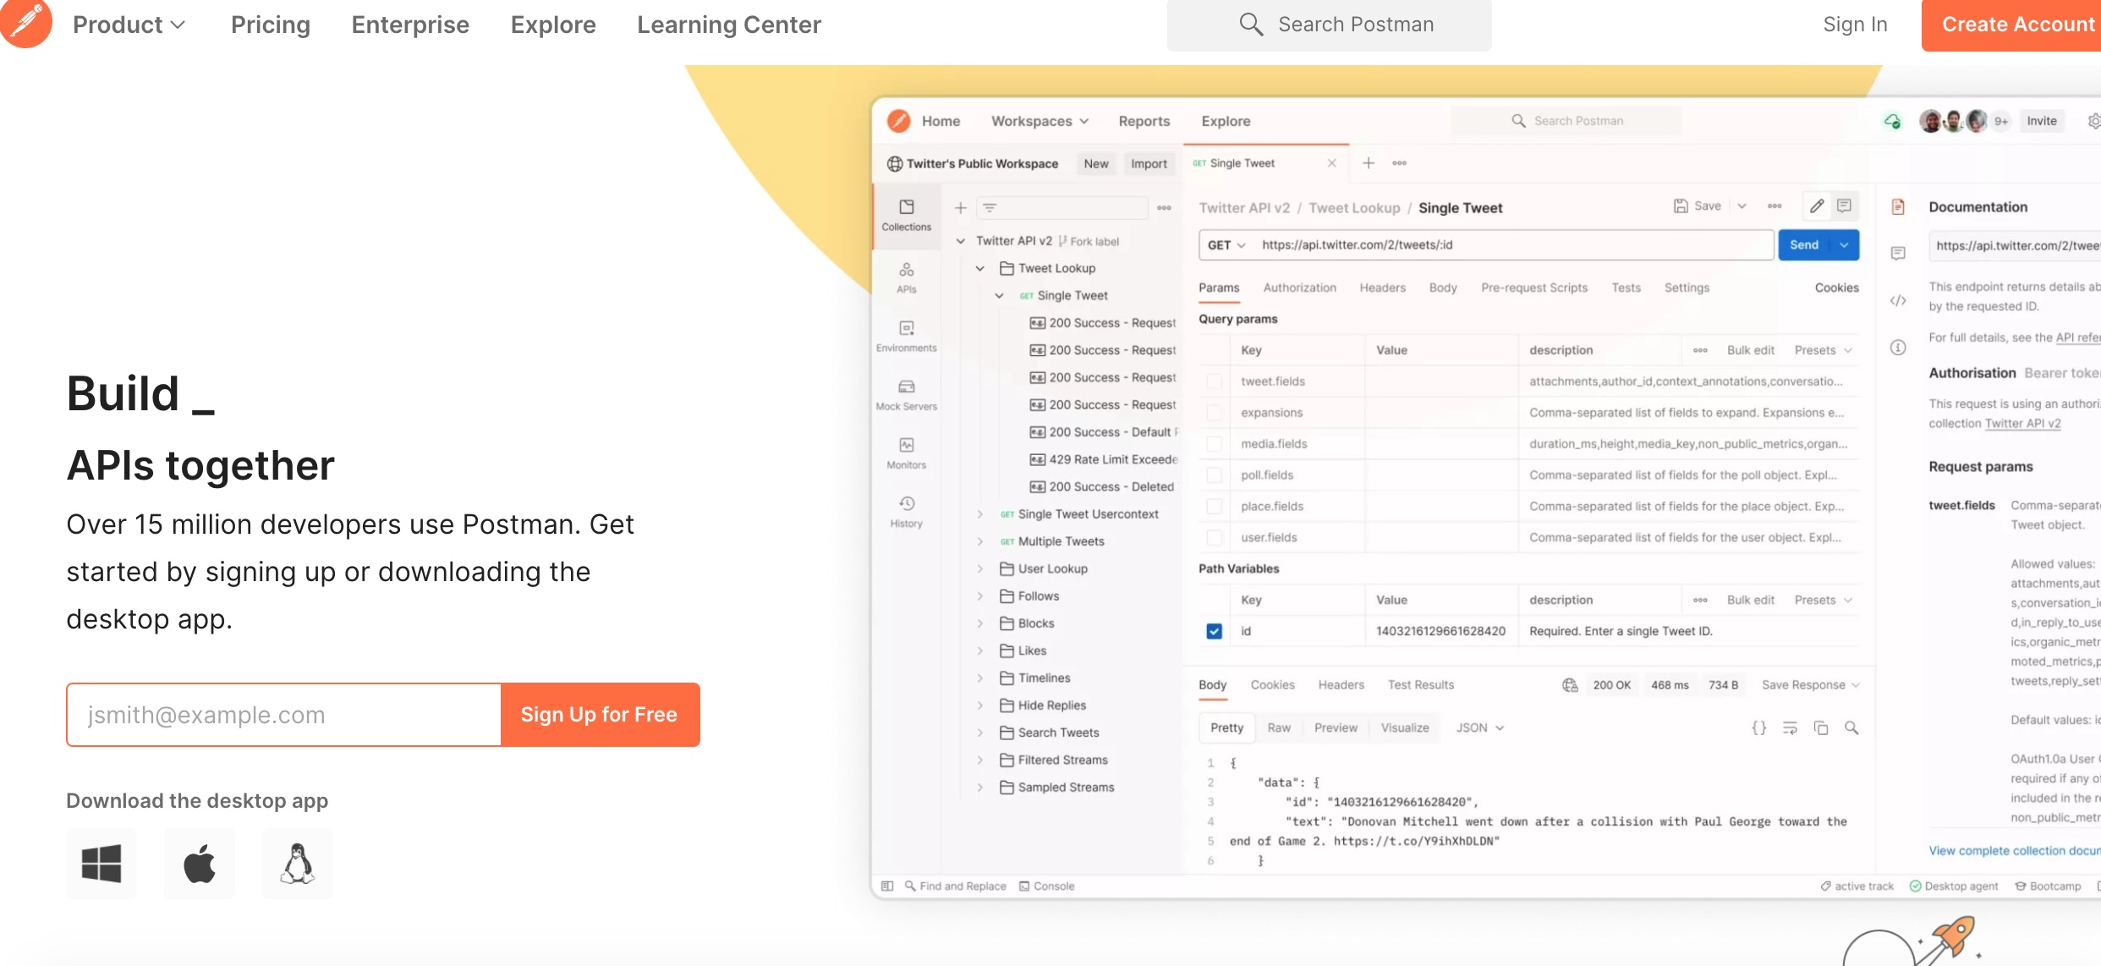Close the Single Tweet tab

1332,162
